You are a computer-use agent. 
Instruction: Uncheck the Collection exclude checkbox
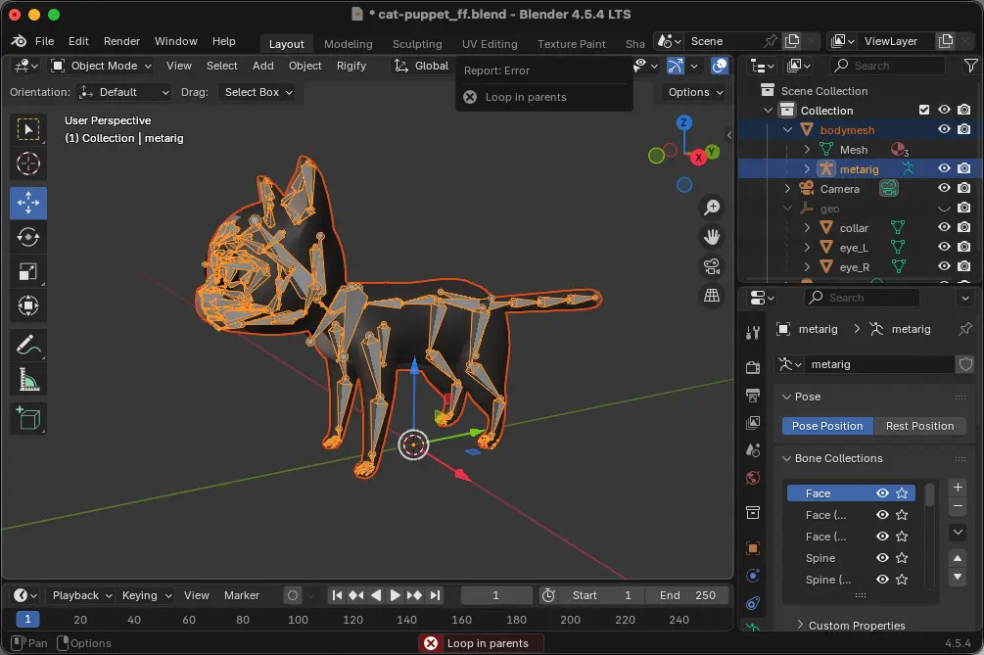click(923, 111)
